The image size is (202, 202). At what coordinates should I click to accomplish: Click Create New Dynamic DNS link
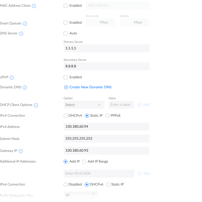88,87
